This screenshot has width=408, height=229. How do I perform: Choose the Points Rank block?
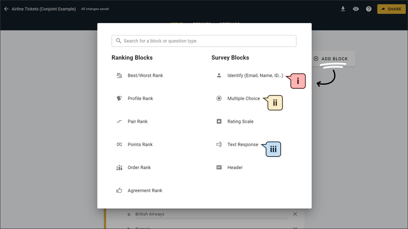pos(140,144)
